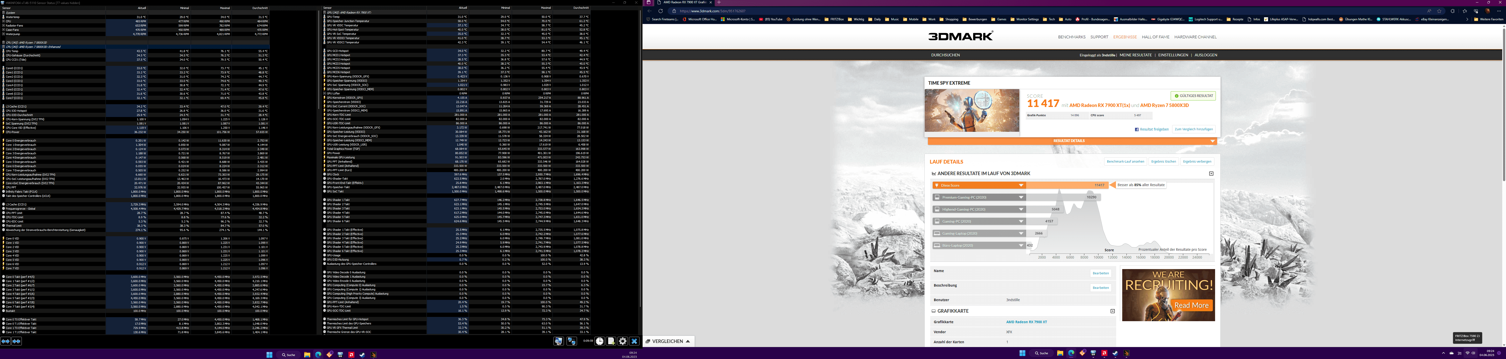Click HWiNFO two-computers network icon before the timer

pyautogui.click(x=572, y=341)
